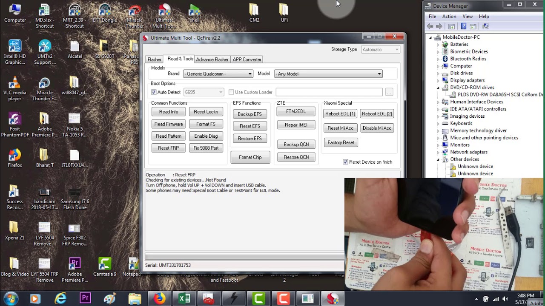Switch to the Flasher tab
545x306 pixels.
tap(154, 59)
